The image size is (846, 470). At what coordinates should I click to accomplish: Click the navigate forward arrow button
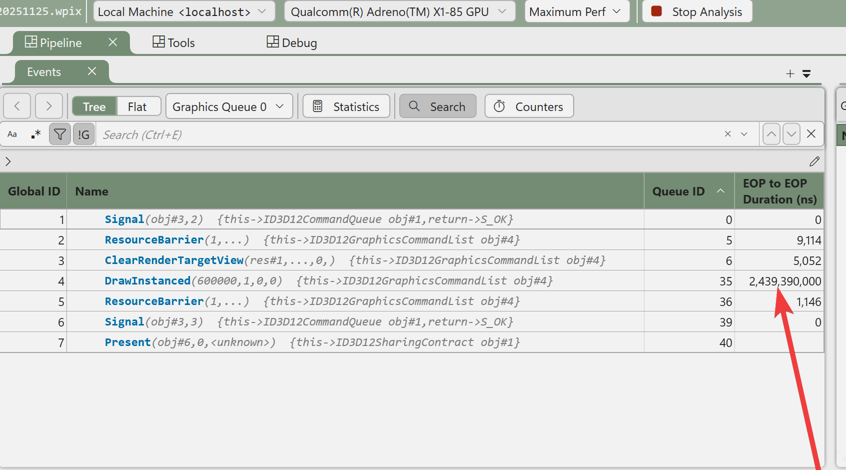(x=48, y=106)
